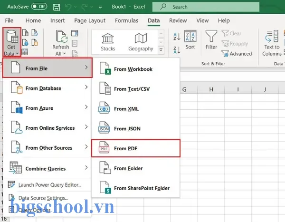Click the Queries & Connections icon
The image size is (285, 222).
[x=75, y=33]
